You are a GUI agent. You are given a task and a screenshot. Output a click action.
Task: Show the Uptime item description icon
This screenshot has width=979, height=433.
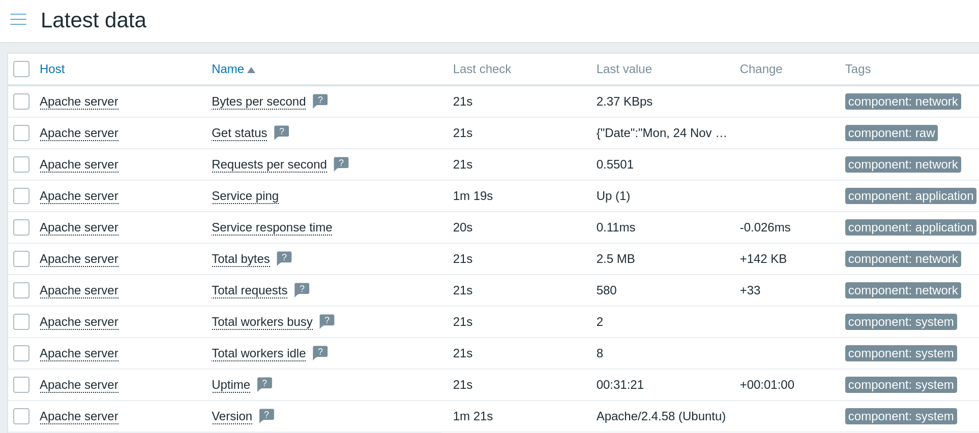point(264,384)
